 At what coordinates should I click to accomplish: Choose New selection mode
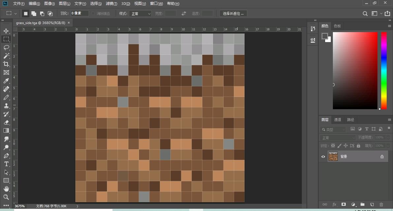tap(25, 13)
